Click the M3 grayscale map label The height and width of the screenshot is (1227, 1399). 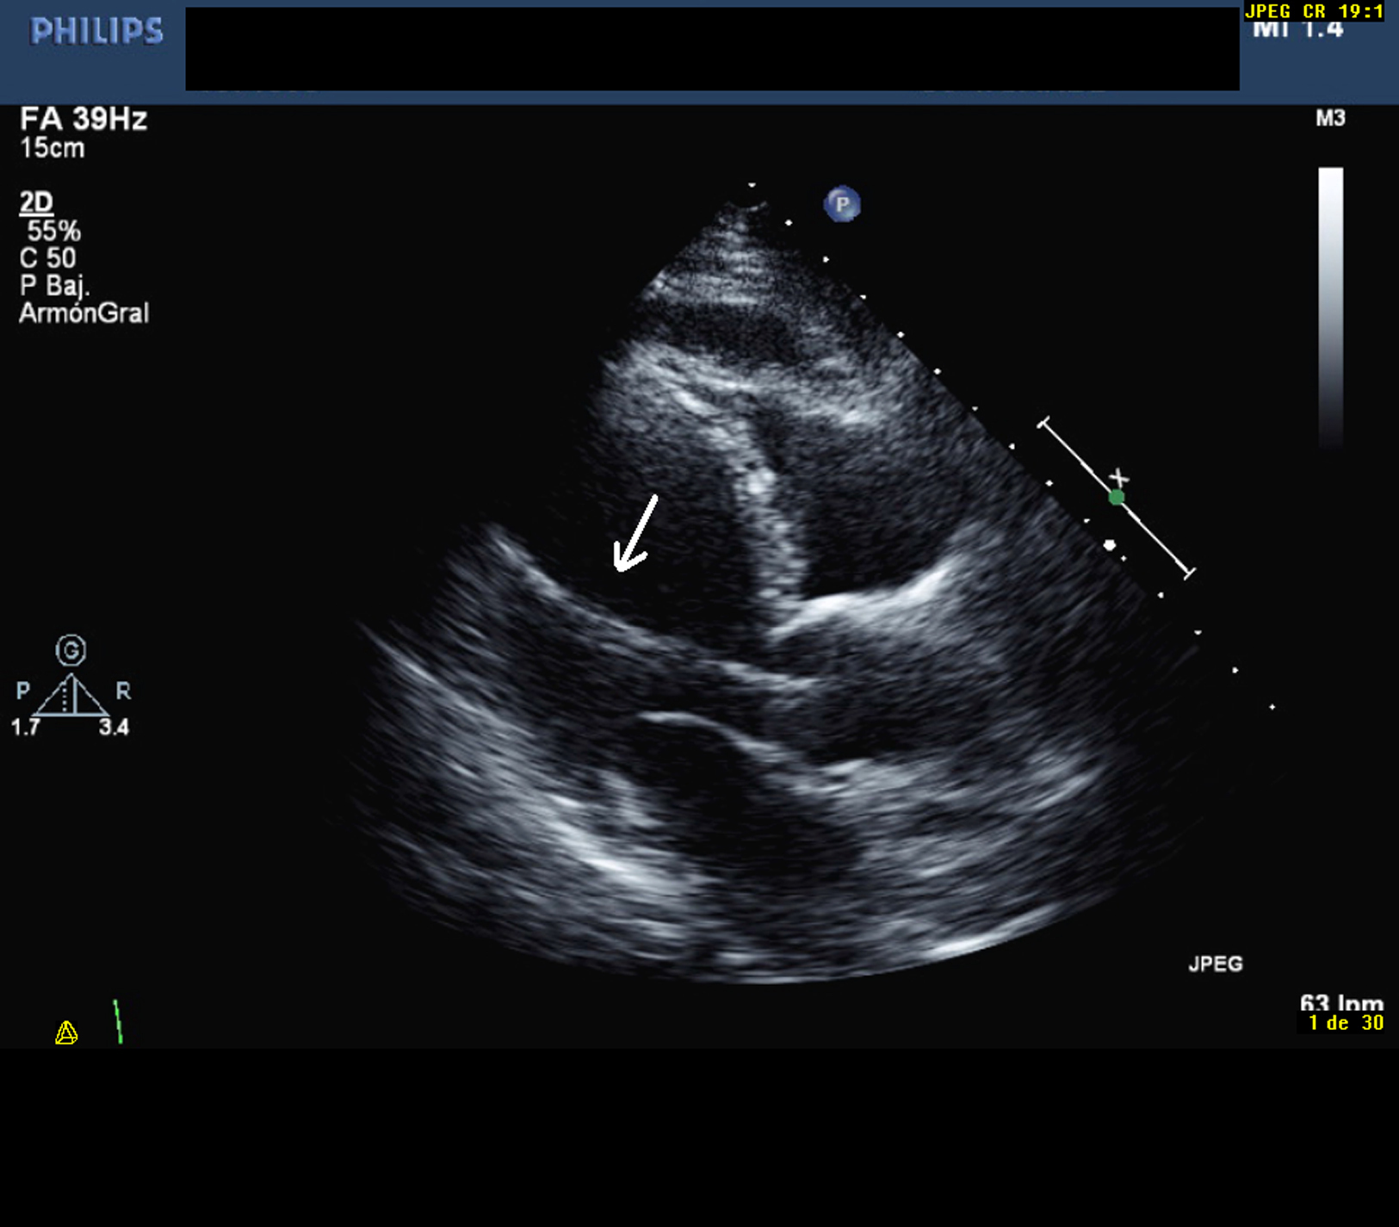pyautogui.click(x=1330, y=119)
